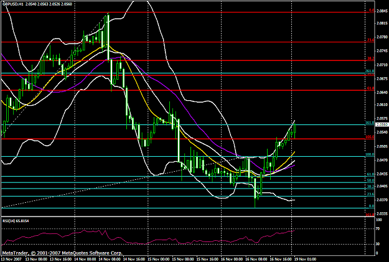The height and width of the screenshot is (262, 389).
Task: Click the cyan Fibonacci 61.8 level label
Action: coord(371,175)
